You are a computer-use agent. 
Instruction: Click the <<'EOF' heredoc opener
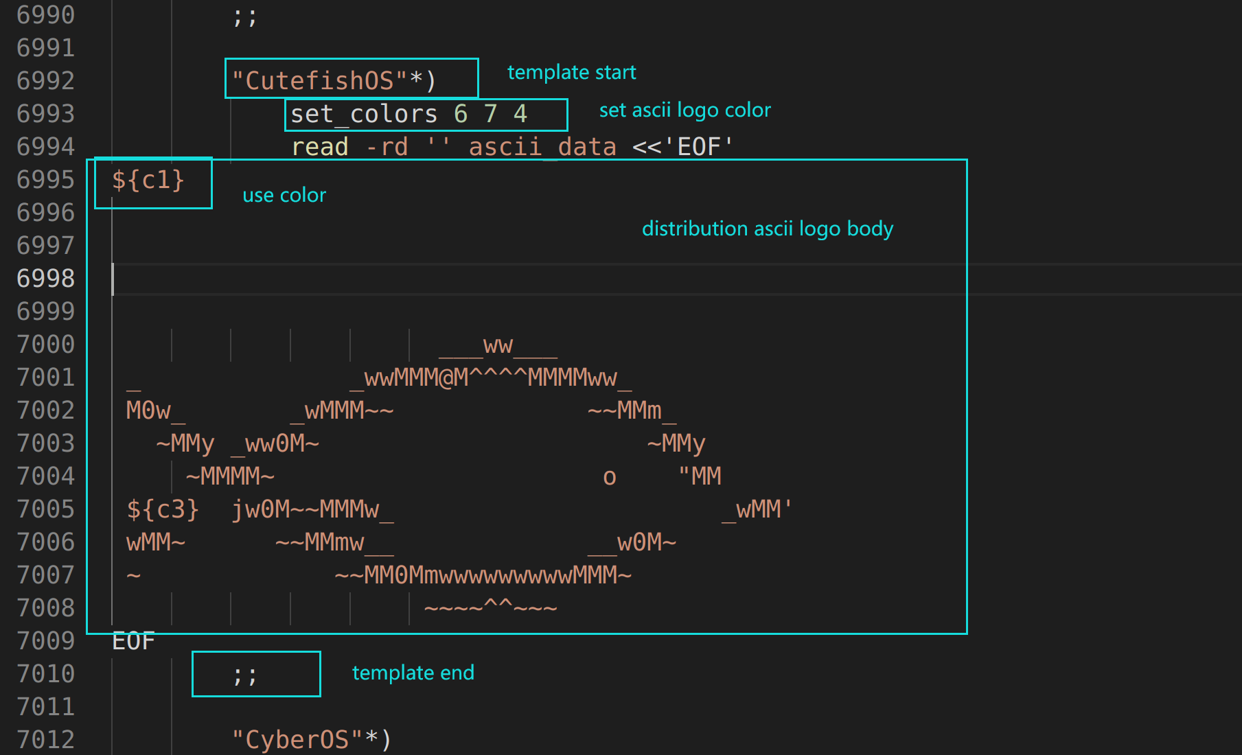coord(682,147)
